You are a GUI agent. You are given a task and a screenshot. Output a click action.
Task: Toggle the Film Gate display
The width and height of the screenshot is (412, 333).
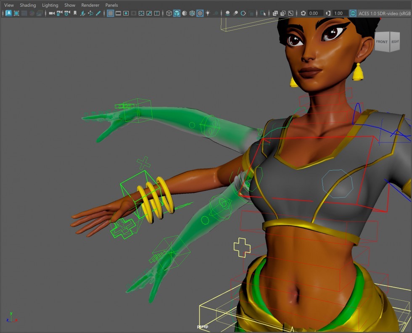118,13
